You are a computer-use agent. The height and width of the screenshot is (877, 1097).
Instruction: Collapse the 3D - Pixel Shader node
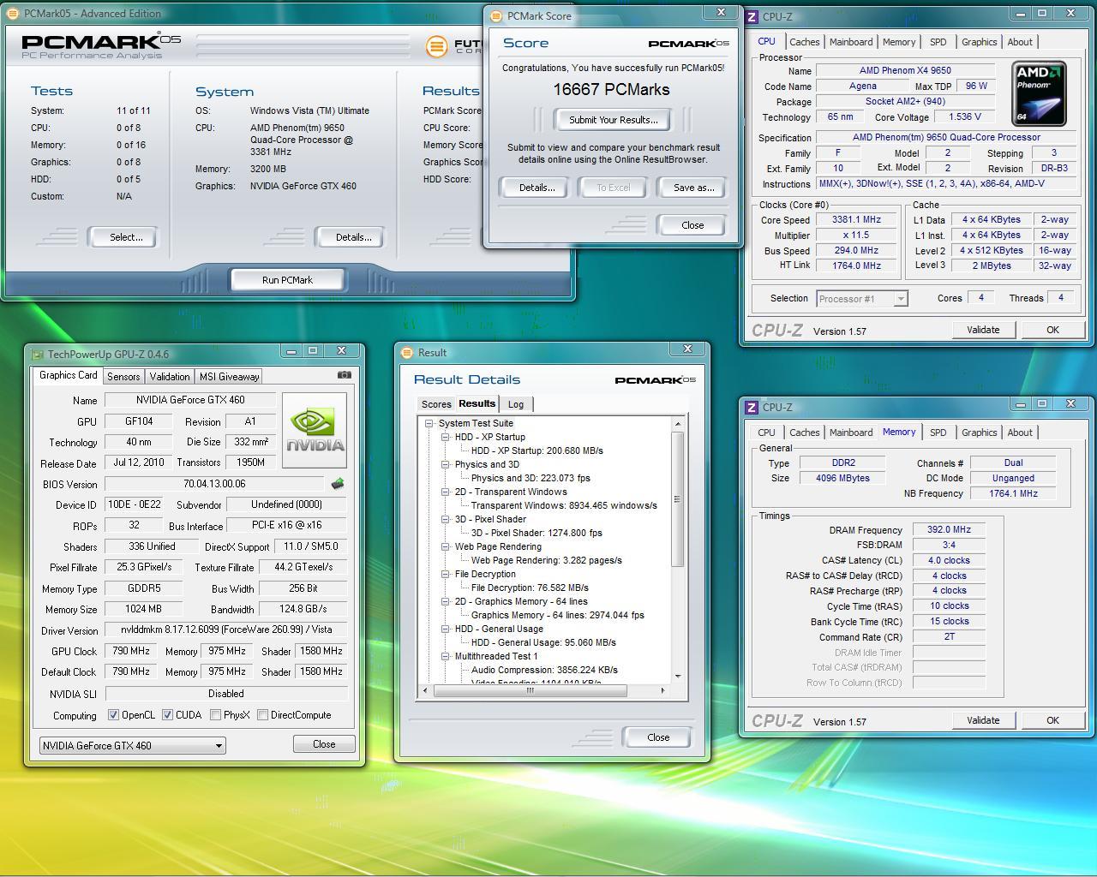pyautogui.click(x=445, y=519)
